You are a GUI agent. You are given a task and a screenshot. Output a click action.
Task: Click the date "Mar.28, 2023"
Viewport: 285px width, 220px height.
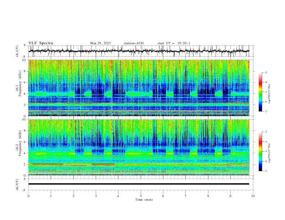(100, 43)
